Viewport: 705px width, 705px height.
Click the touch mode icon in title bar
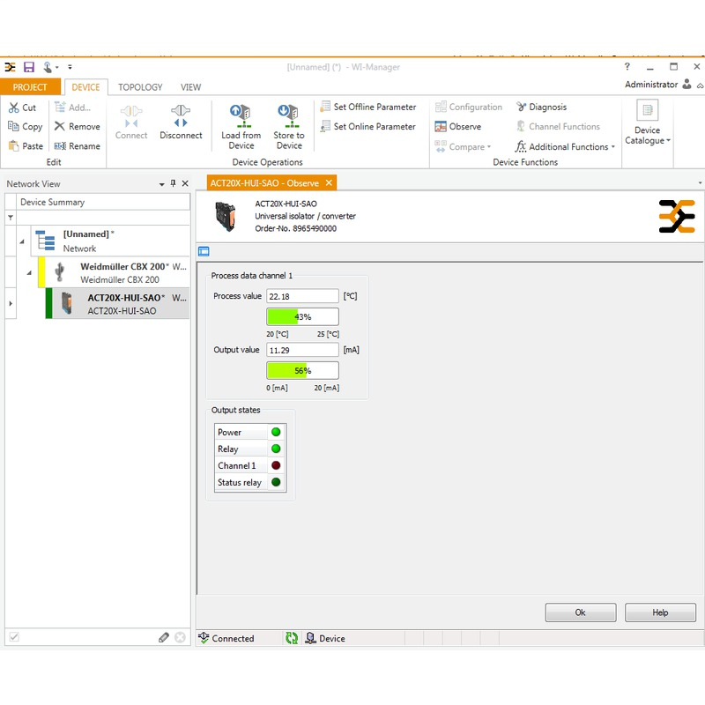pos(48,68)
